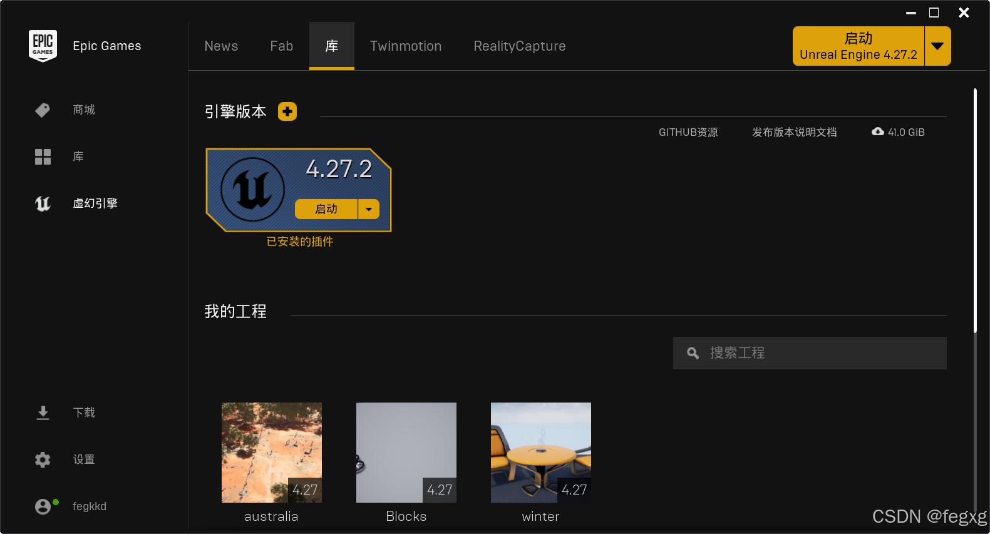Screen dimensions: 990x534
Task: Open the downloads arrow icon
Action: click(43, 413)
